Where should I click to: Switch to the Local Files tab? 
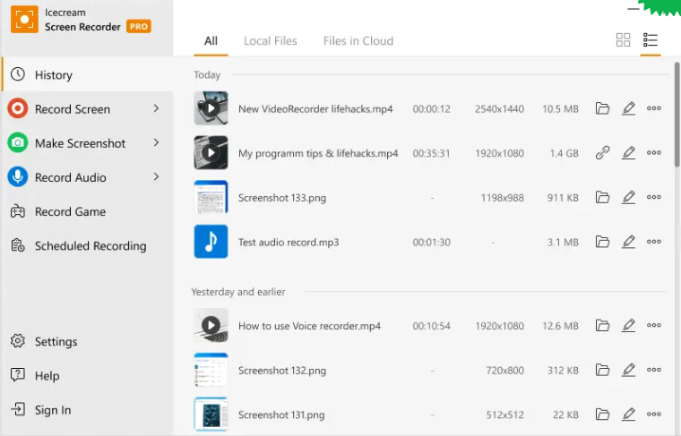point(270,41)
